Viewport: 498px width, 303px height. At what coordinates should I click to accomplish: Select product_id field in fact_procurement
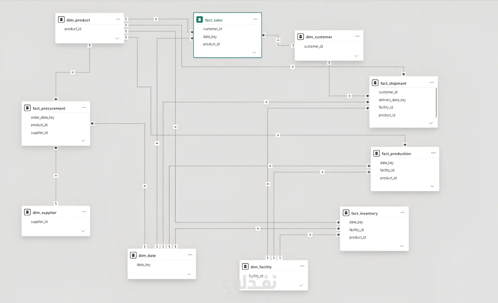point(39,125)
